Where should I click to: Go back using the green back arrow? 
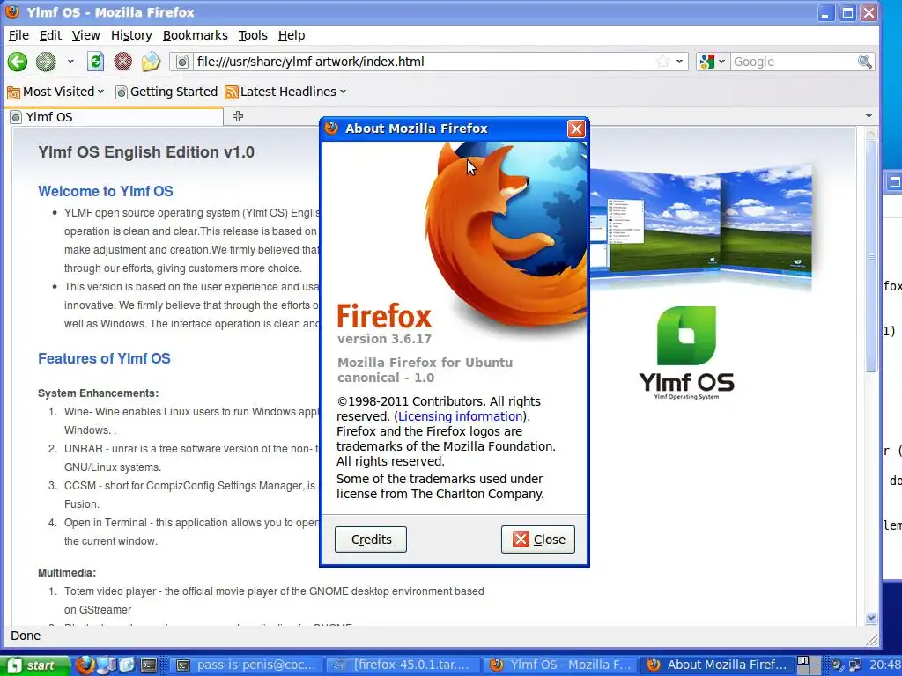coord(18,62)
